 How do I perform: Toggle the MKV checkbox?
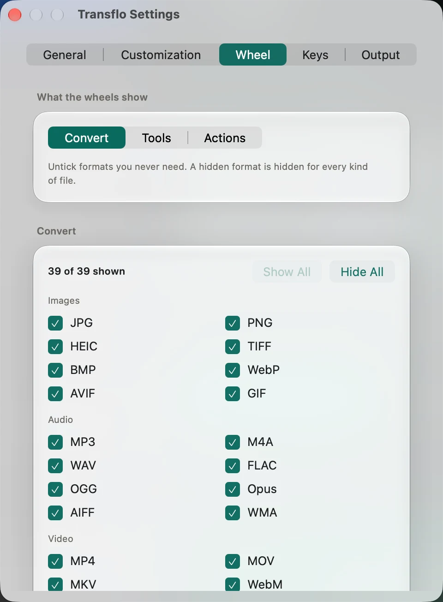55,584
